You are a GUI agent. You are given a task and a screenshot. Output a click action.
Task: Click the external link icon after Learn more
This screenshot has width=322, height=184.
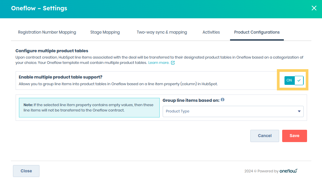[173, 63]
